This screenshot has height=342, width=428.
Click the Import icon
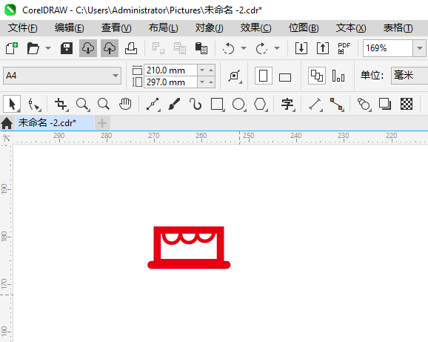pyautogui.click(x=301, y=48)
